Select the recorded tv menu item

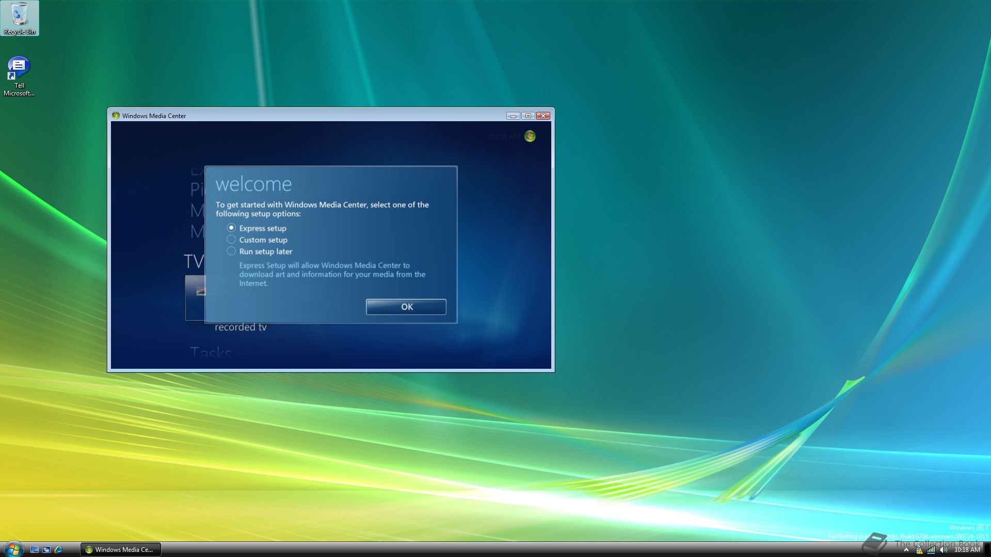(241, 327)
